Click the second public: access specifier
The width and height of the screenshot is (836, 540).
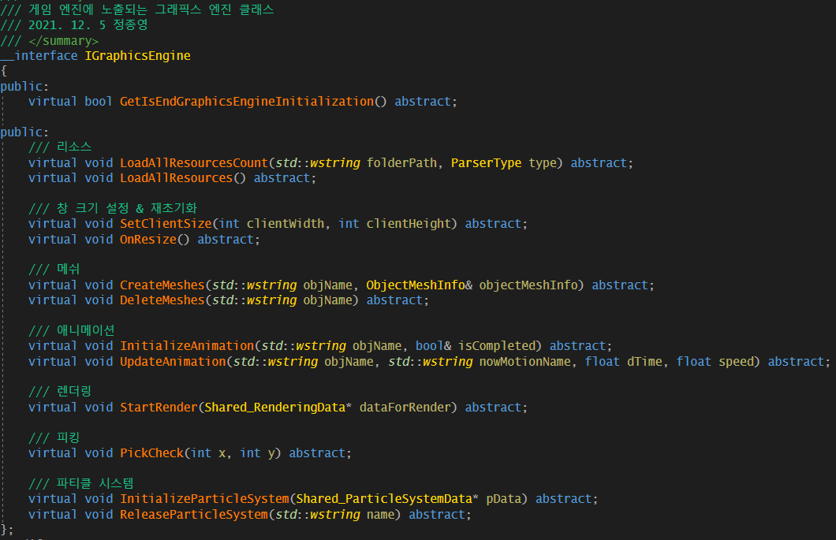click(24, 132)
